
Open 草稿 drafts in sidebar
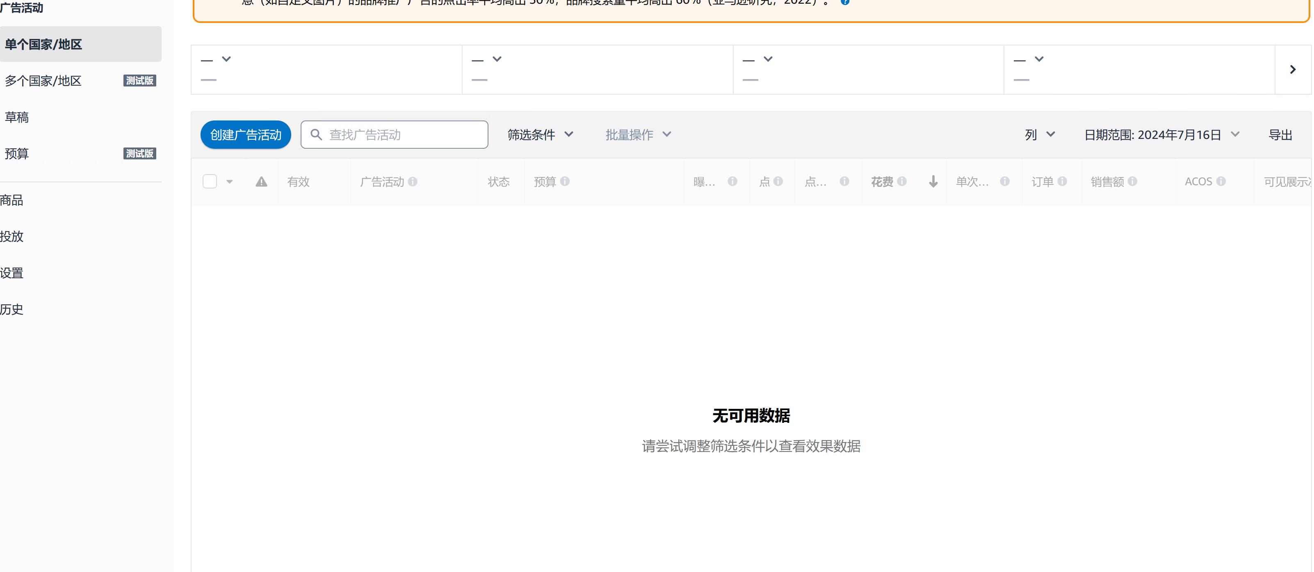click(17, 117)
